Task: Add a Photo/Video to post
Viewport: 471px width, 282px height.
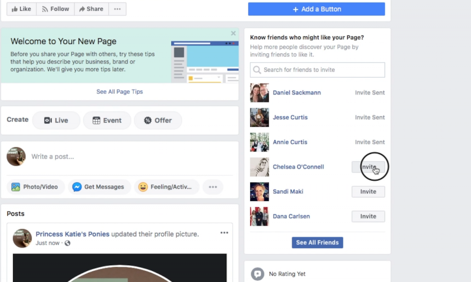Action: click(35, 187)
